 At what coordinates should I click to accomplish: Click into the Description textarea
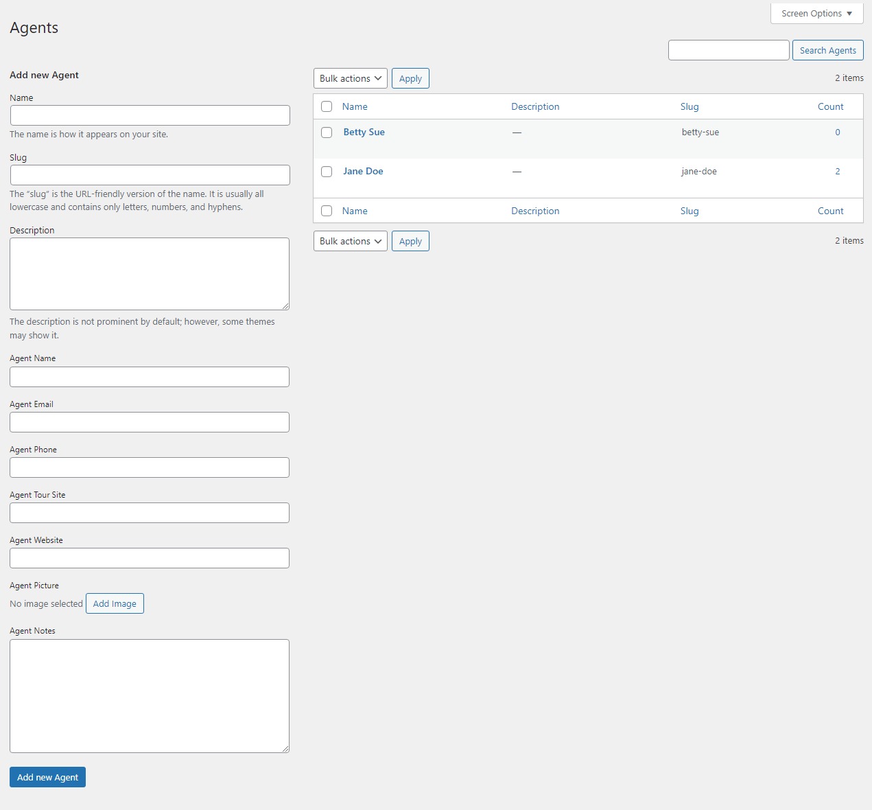150,274
